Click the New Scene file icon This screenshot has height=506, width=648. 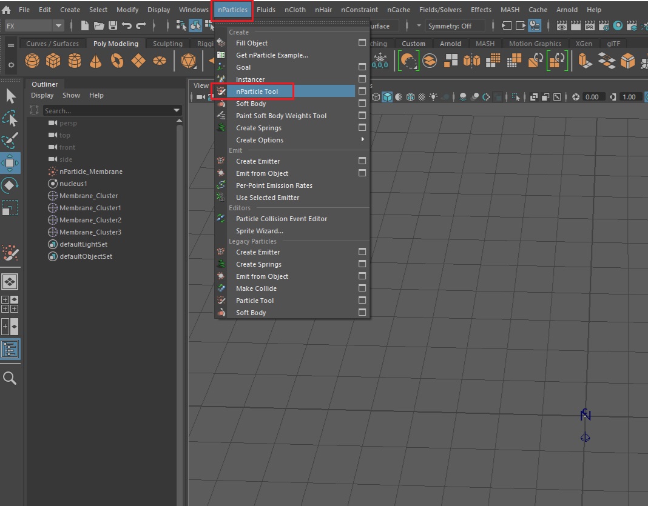pyautogui.click(x=85, y=26)
